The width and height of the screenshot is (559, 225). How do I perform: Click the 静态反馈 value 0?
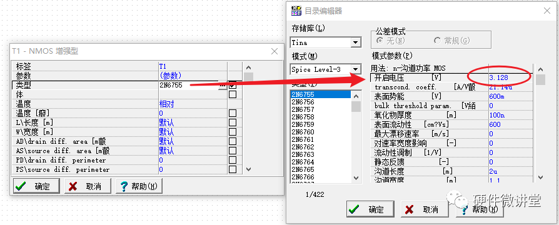pos(491,162)
